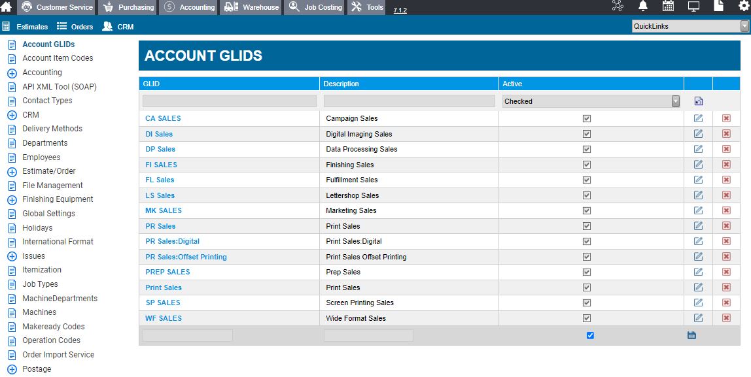751x377 pixels.
Task: Toggle Active checkbox for WF SALES
Action: 587,318
